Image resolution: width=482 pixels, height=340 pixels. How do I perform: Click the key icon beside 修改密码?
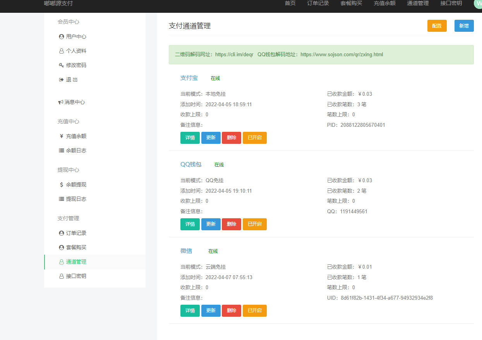point(61,65)
